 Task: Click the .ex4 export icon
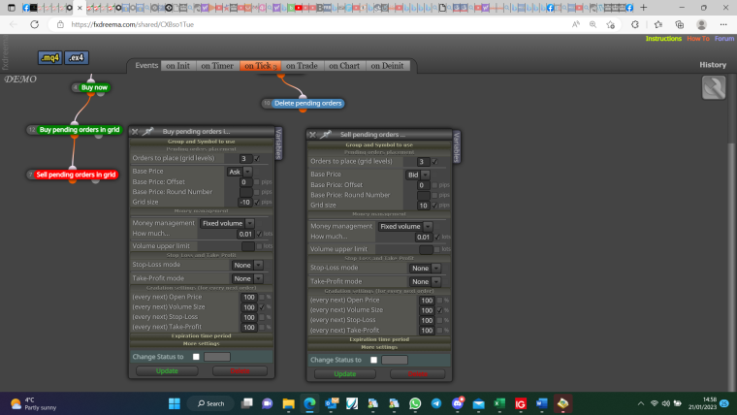coord(77,58)
